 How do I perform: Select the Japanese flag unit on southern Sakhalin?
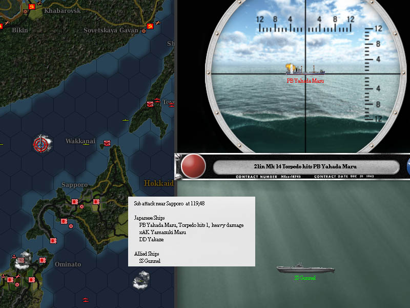[150, 104]
